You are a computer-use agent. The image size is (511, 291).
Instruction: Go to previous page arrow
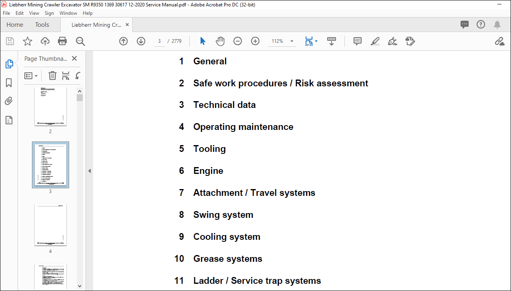click(123, 41)
